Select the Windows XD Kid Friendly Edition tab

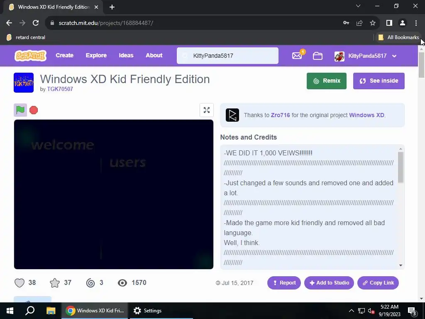point(53,7)
